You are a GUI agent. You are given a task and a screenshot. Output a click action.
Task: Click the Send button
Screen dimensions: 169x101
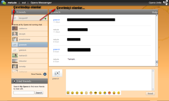(x=150, y=93)
